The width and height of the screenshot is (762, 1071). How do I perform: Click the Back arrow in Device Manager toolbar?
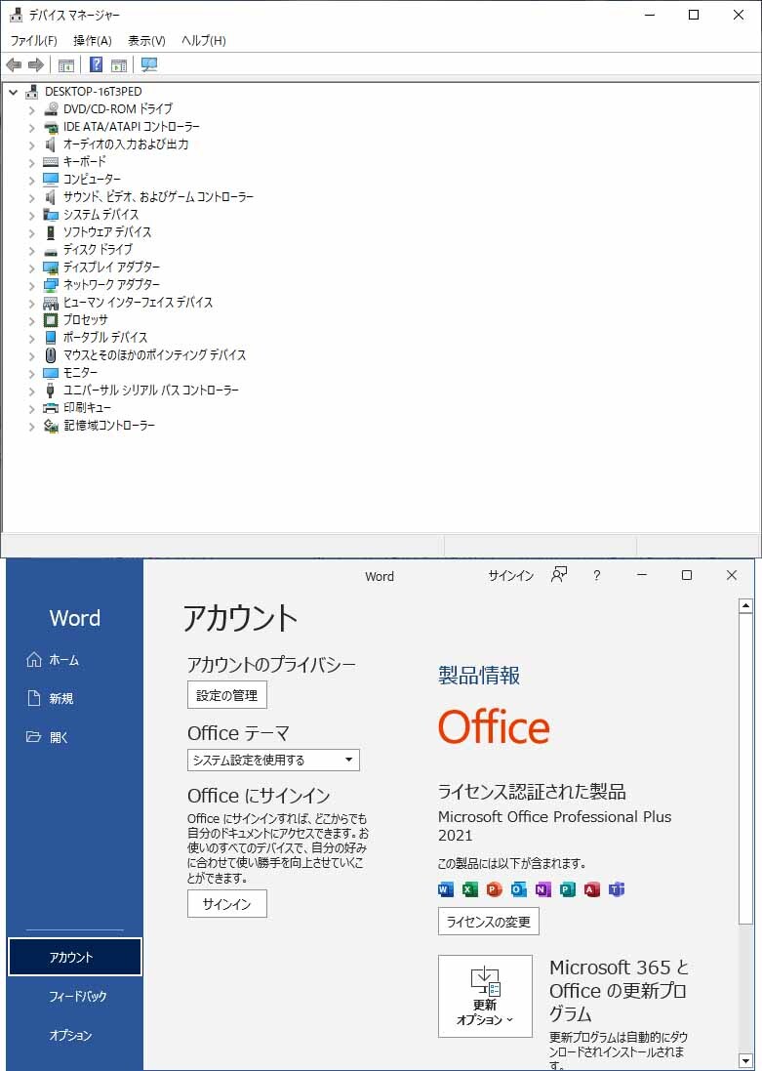[14, 64]
